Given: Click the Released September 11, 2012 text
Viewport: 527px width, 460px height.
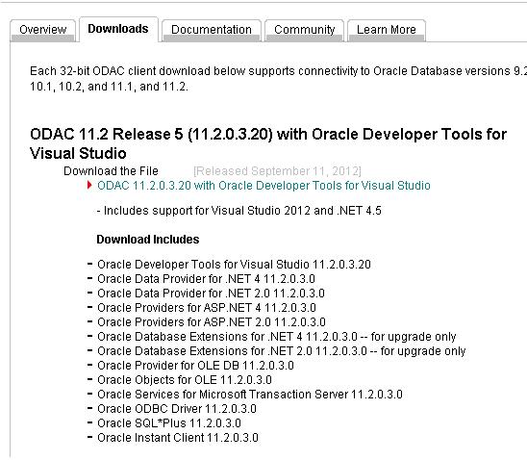Looking at the screenshot, I should [277, 171].
